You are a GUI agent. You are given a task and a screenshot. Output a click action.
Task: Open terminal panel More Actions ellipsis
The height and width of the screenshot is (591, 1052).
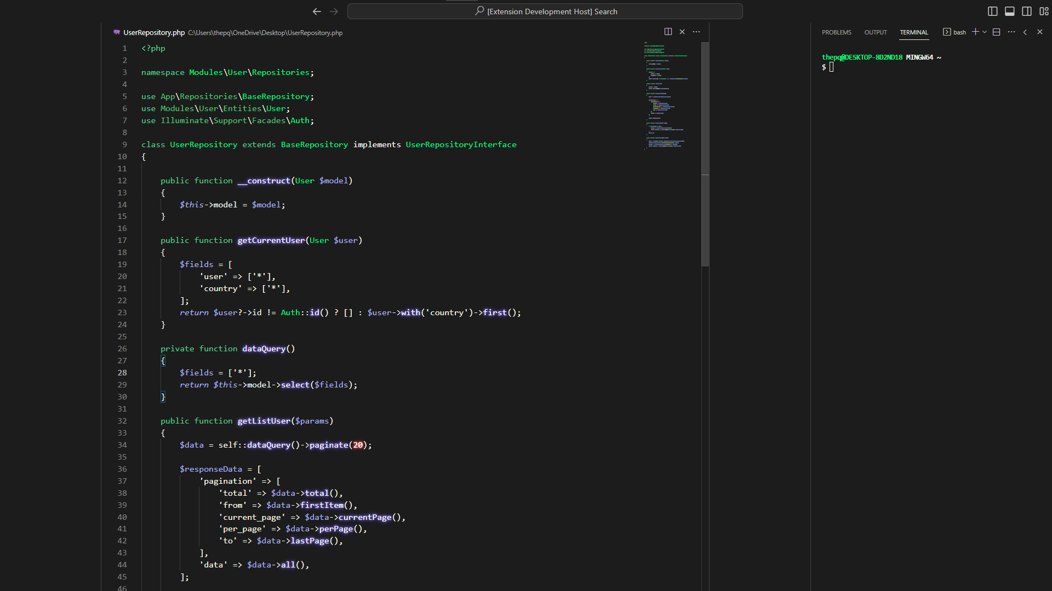[x=1011, y=32]
